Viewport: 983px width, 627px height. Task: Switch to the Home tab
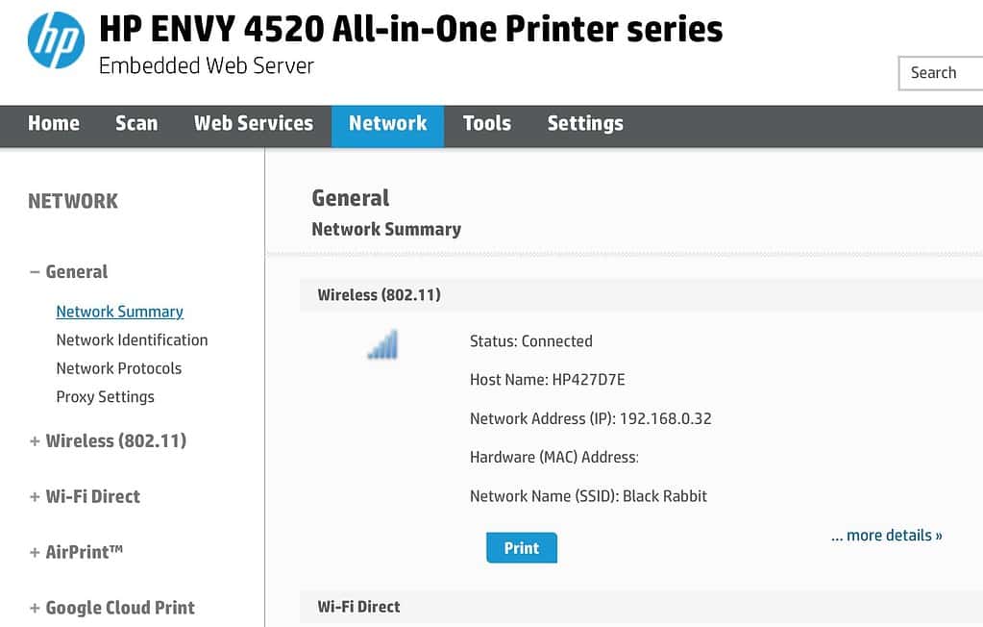(x=53, y=123)
